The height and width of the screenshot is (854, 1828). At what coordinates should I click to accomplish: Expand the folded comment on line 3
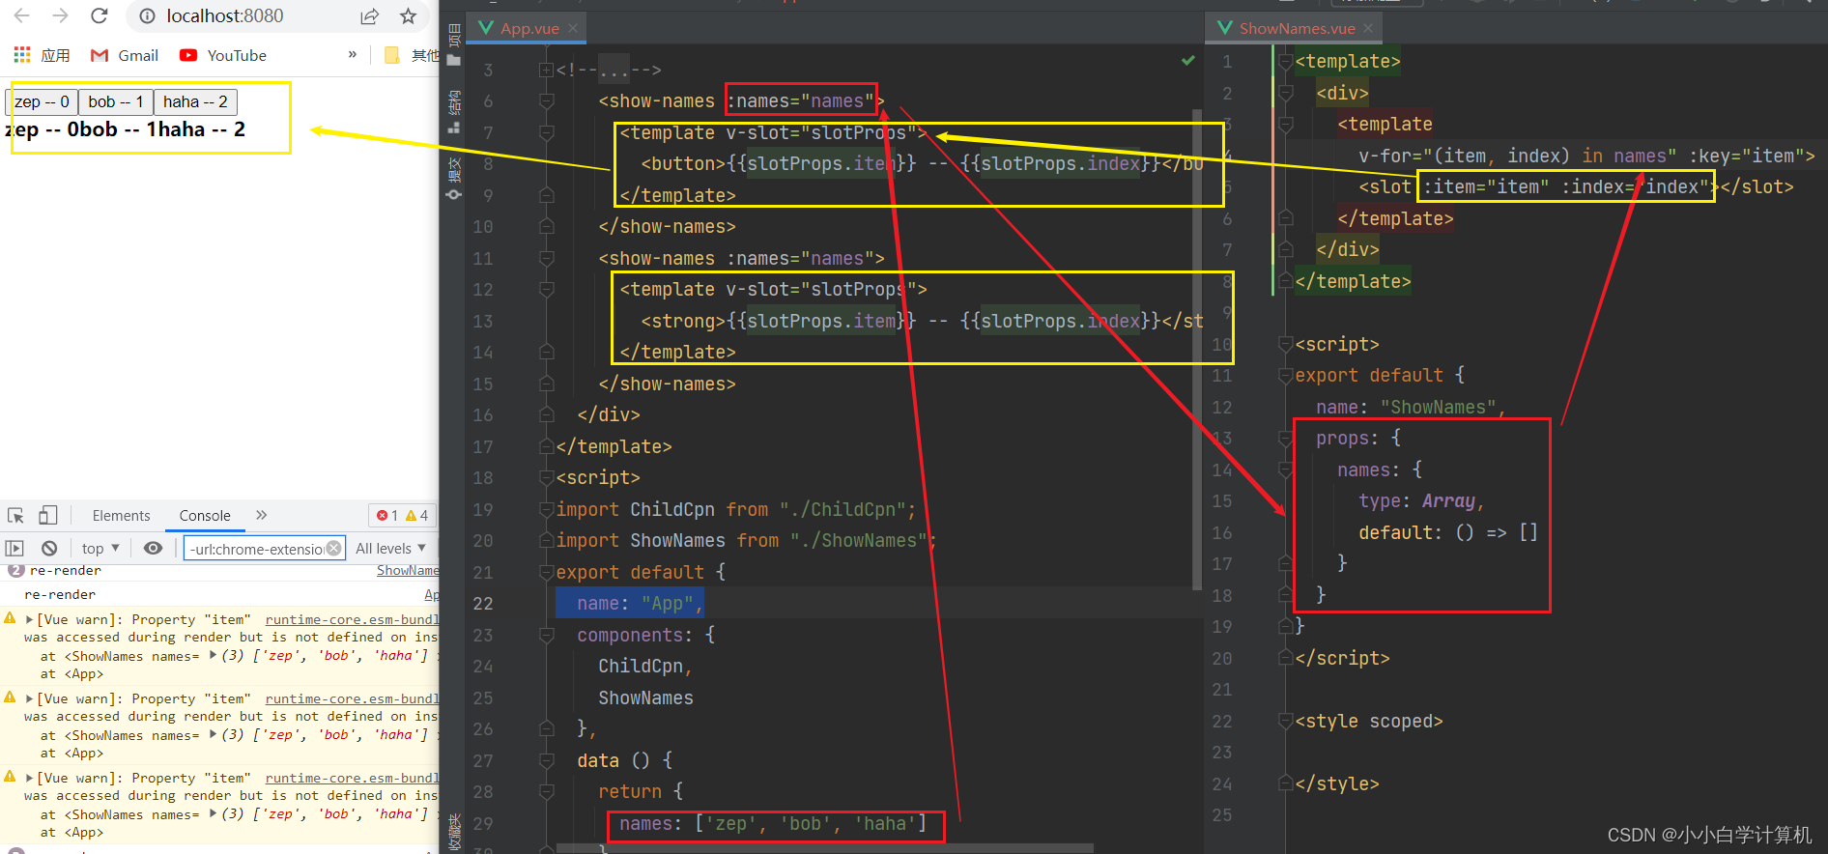tap(547, 70)
